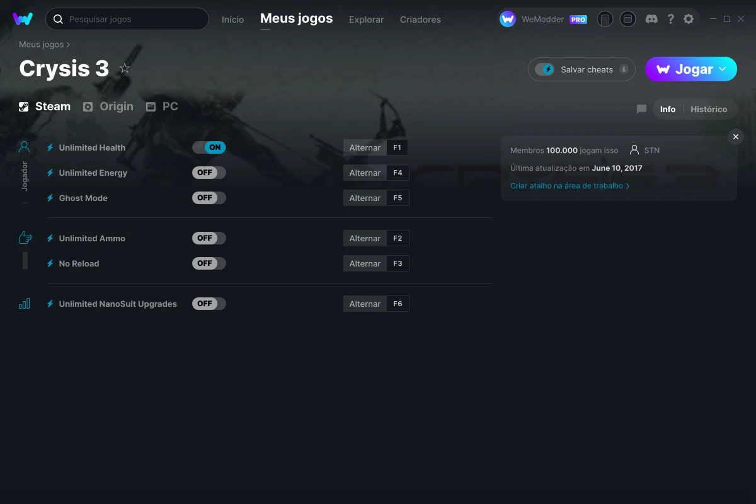Enable Unlimited Ammo toggle
Viewport: 756px width, 504px height.
pos(209,238)
